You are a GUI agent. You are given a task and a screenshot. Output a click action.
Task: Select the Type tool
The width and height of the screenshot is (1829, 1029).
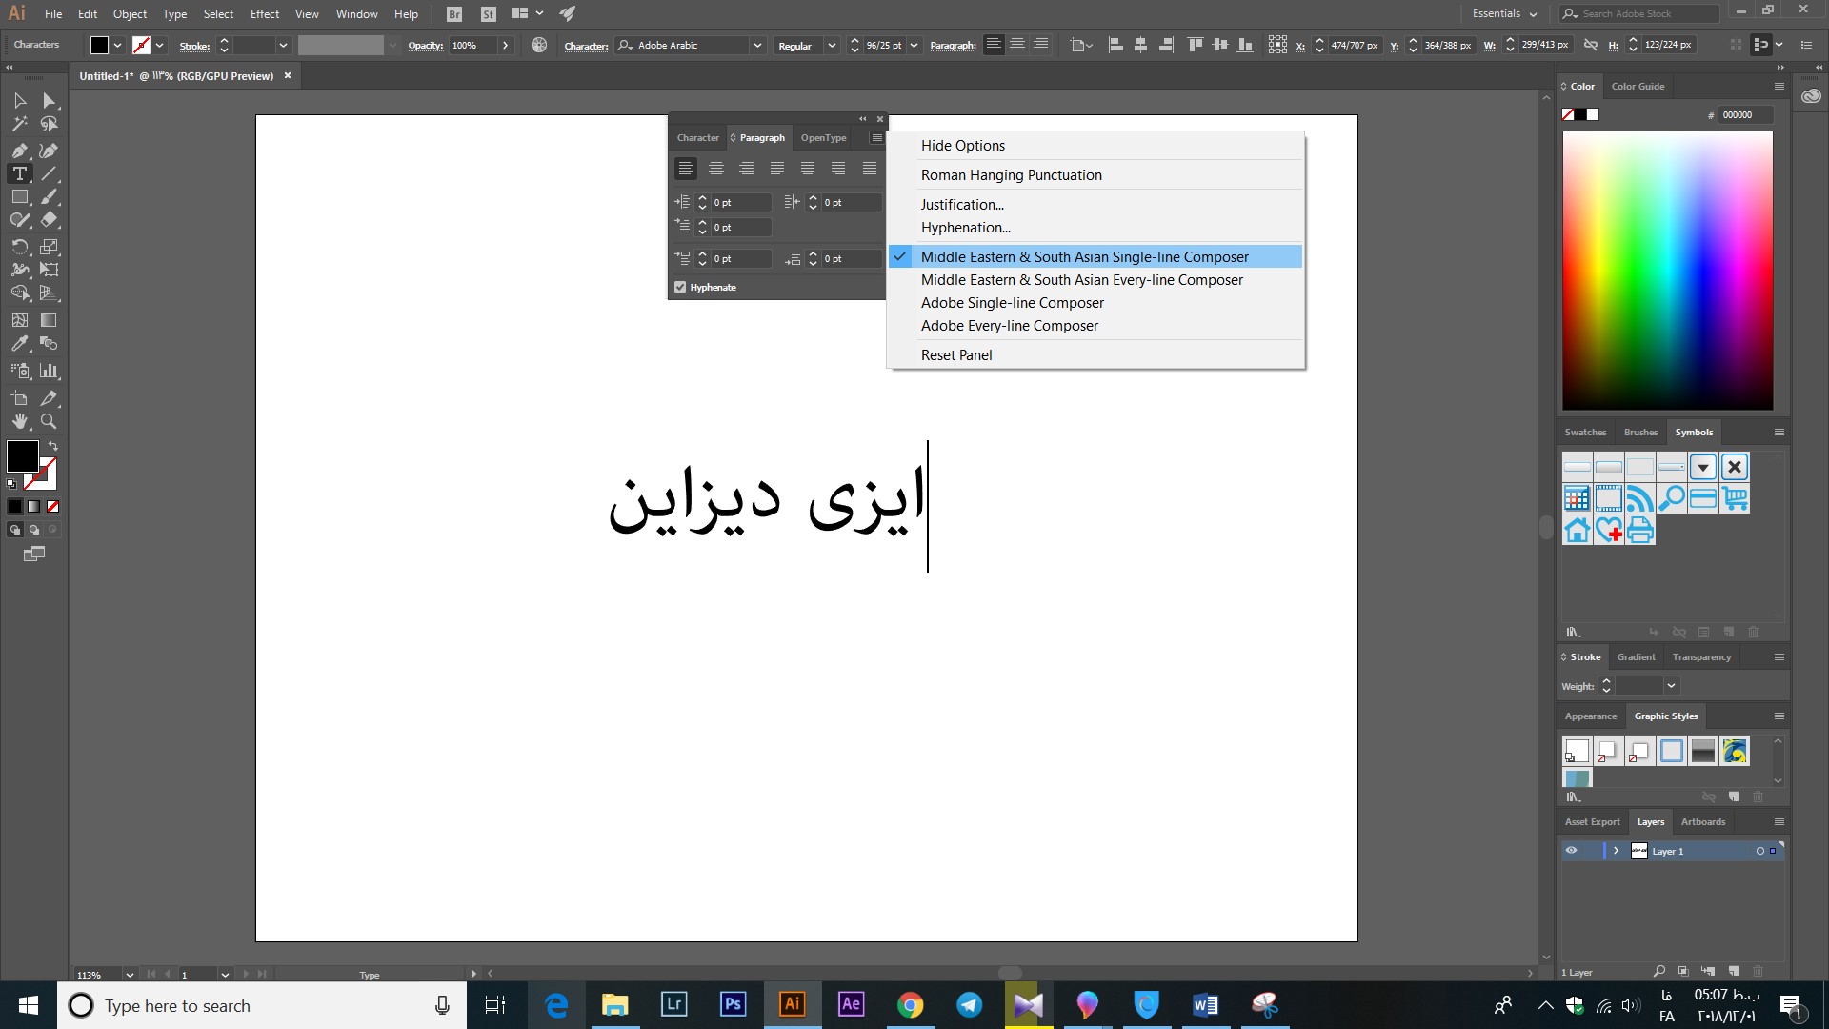(19, 173)
